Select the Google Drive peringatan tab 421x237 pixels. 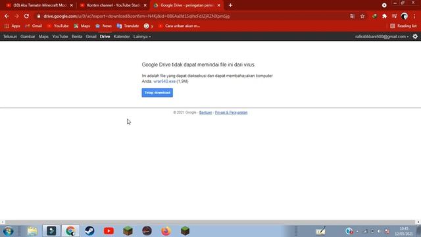187,5
